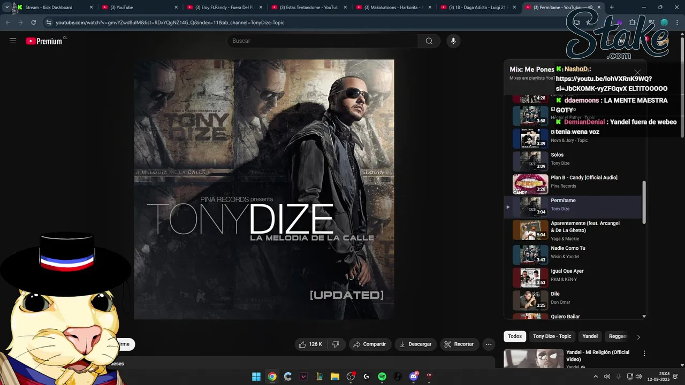Open site information icon in address bar
Screen dimensions: 685x385
tap(49, 22)
